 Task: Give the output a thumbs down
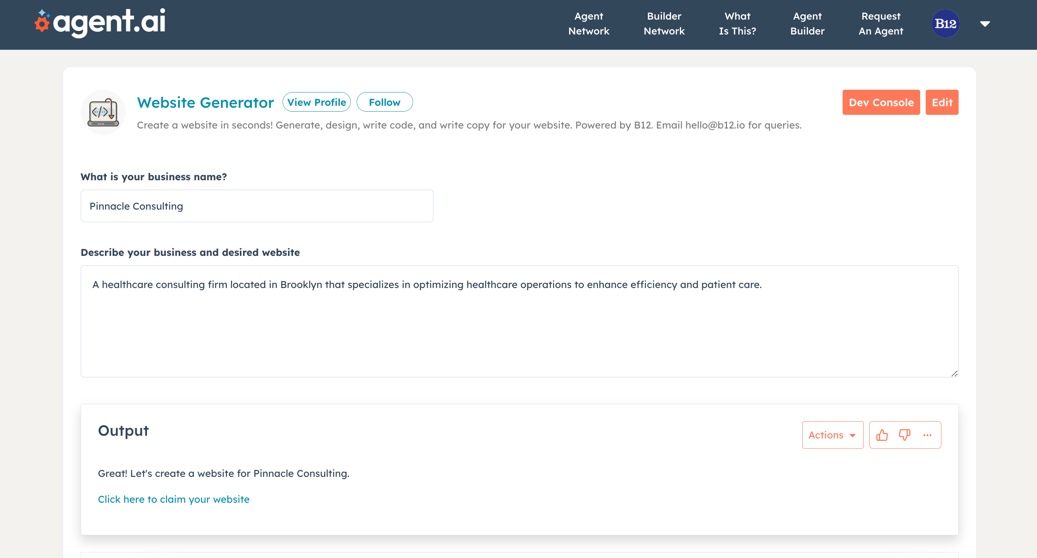pos(905,435)
